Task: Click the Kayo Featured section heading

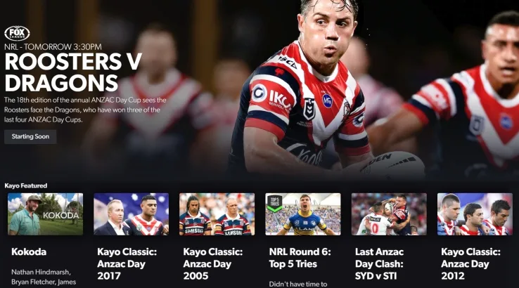Action: click(26, 186)
